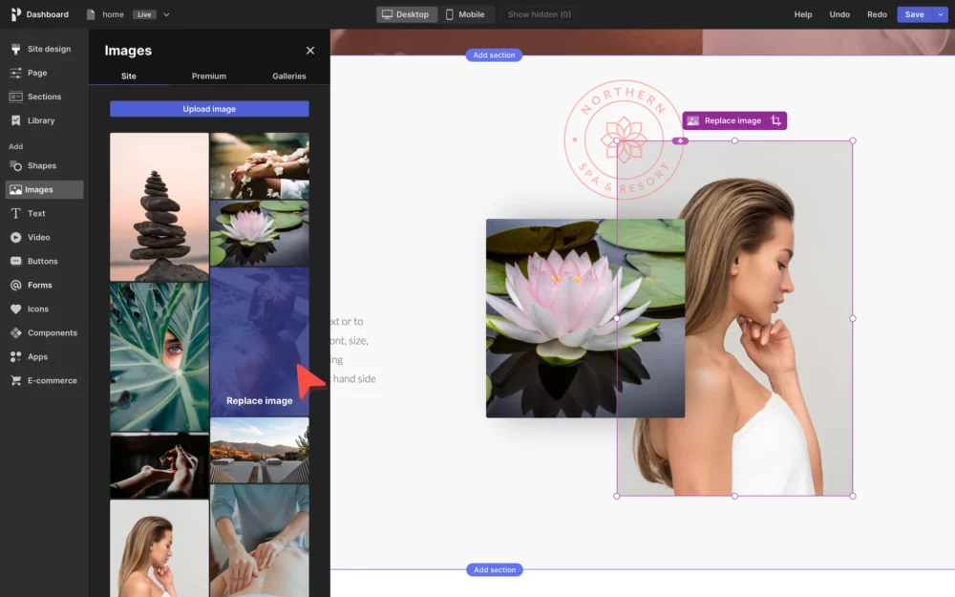Close the Images panel

point(309,51)
